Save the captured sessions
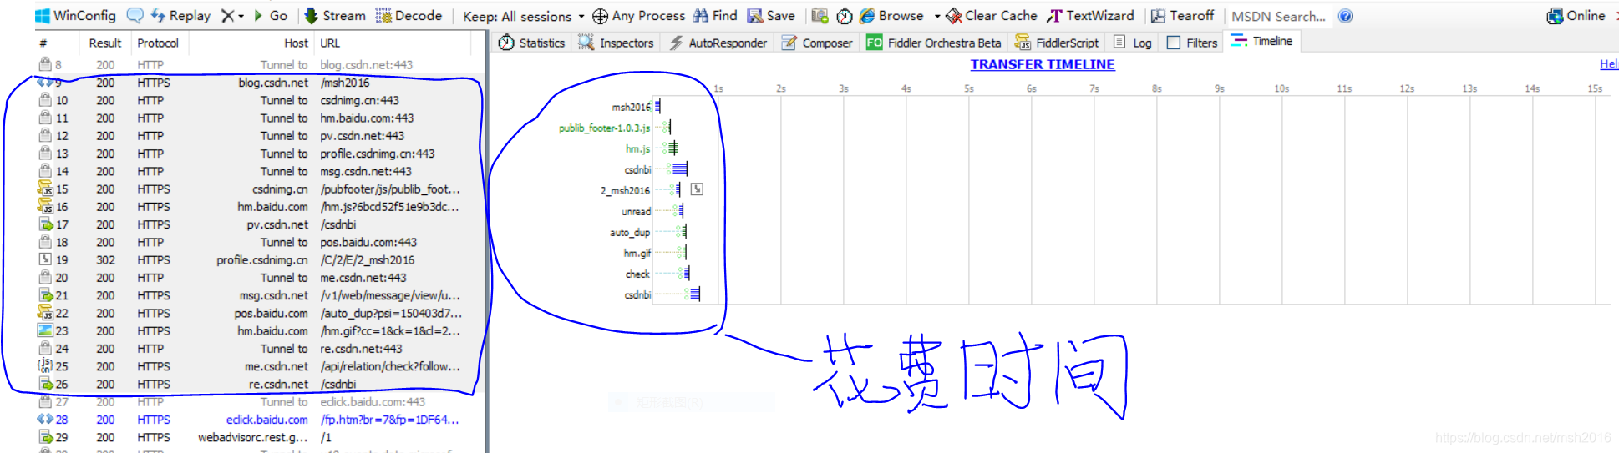1619x453 pixels. coord(771,16)
